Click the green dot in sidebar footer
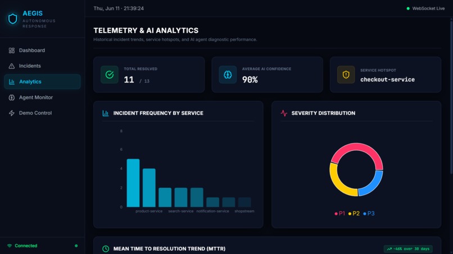 [76, 246]
